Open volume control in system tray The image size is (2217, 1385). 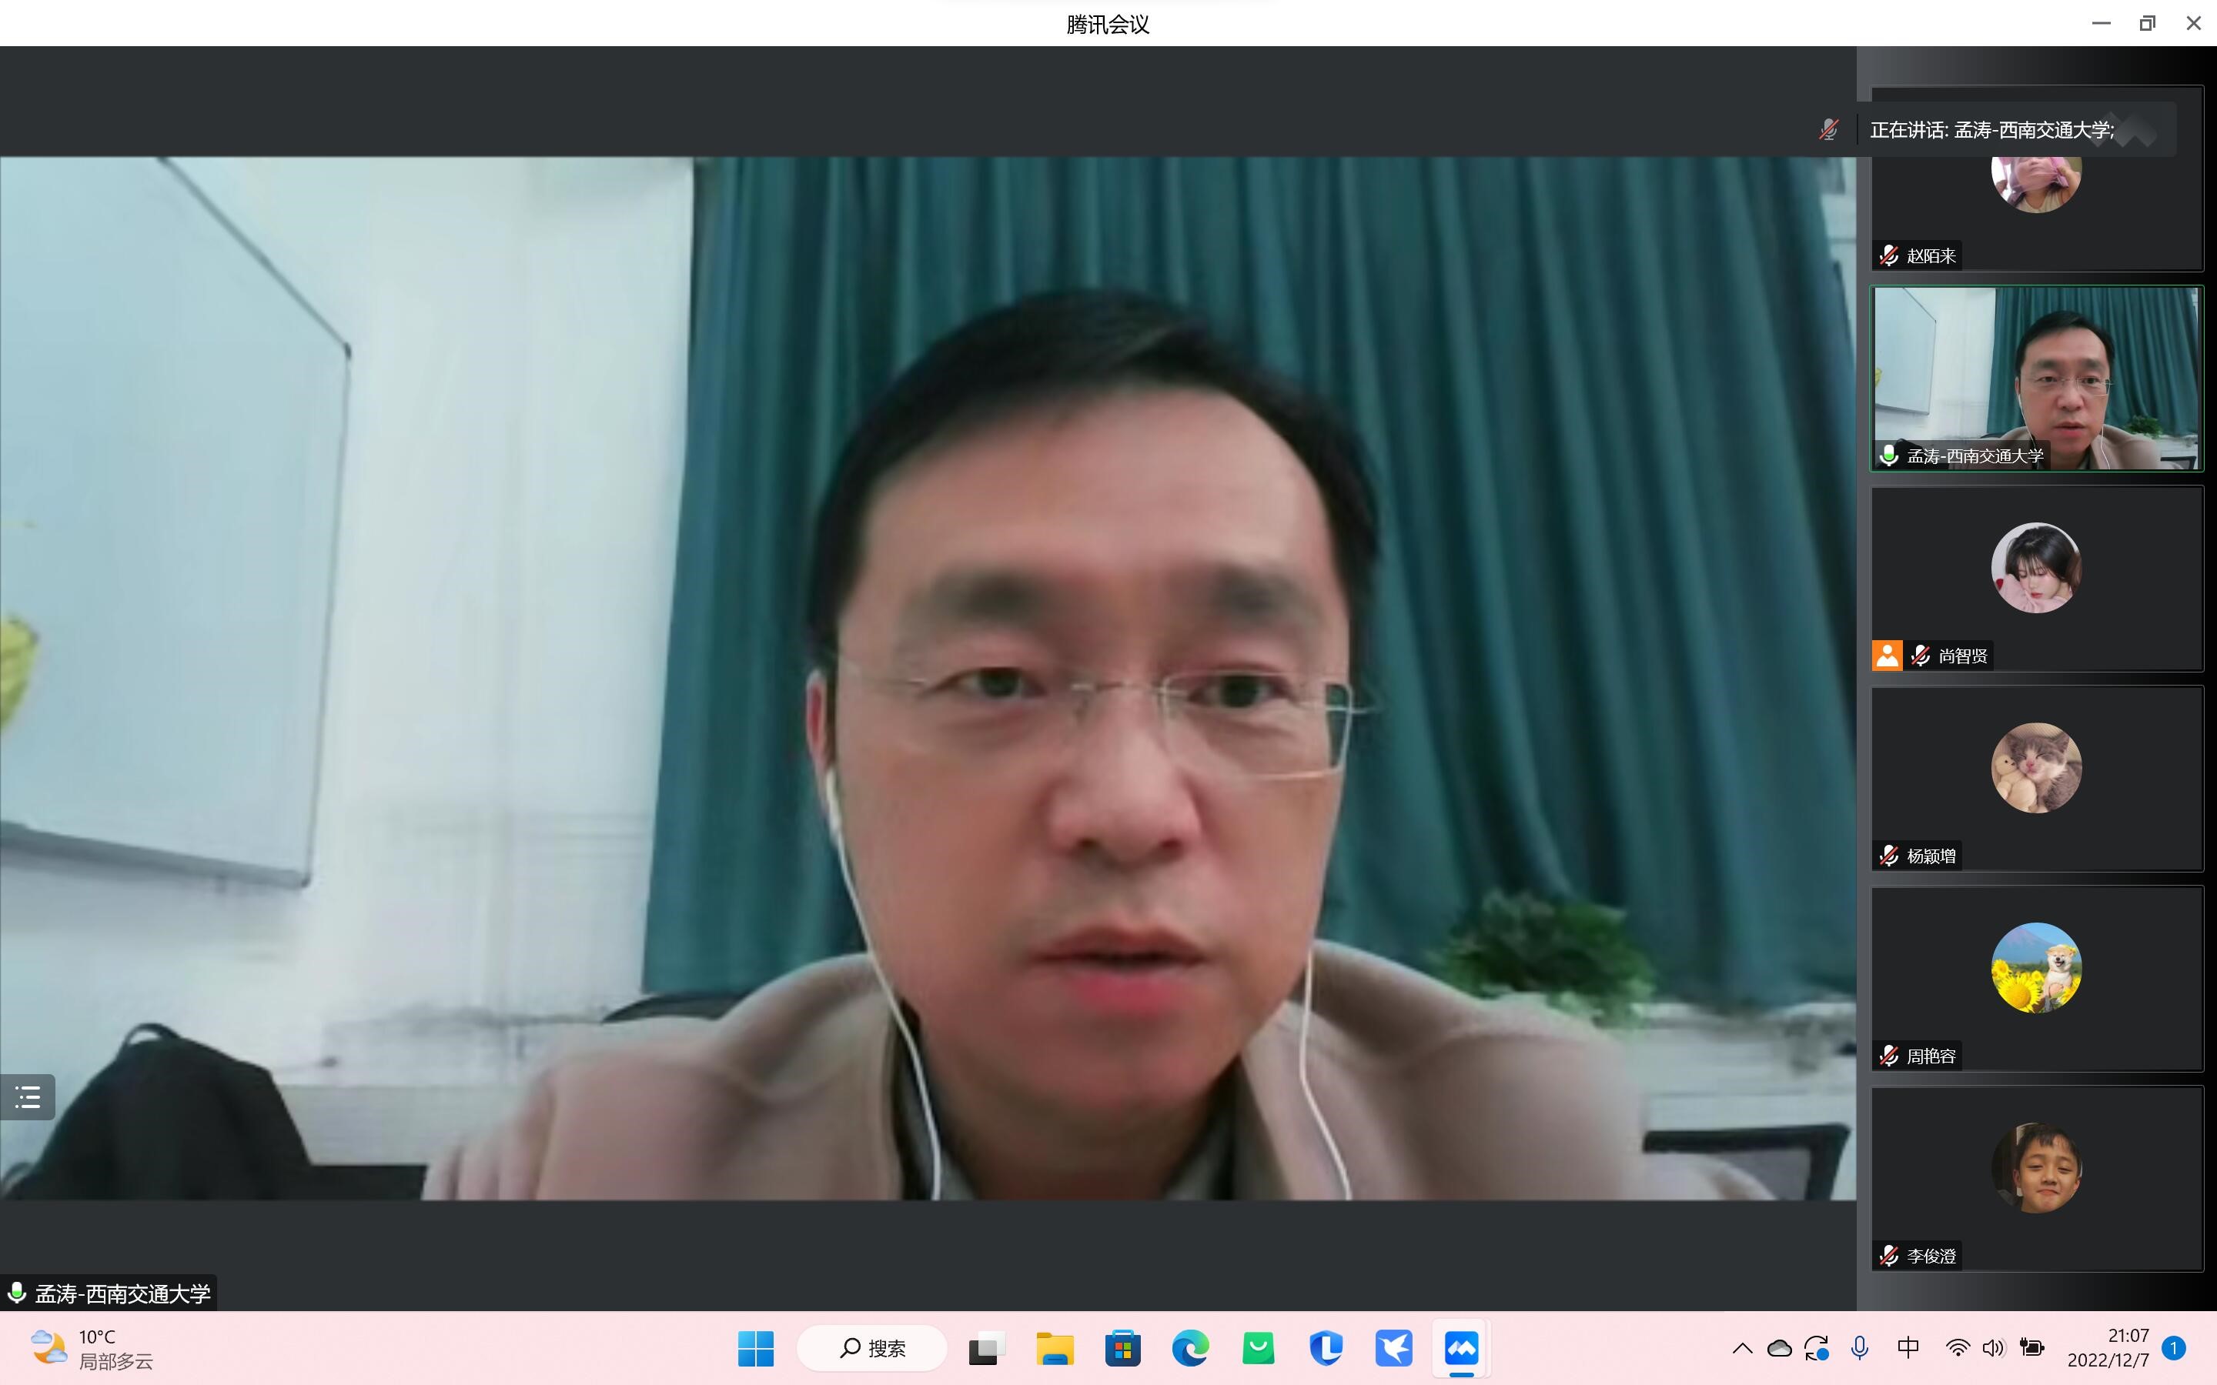click(x=1994, y=1348)
